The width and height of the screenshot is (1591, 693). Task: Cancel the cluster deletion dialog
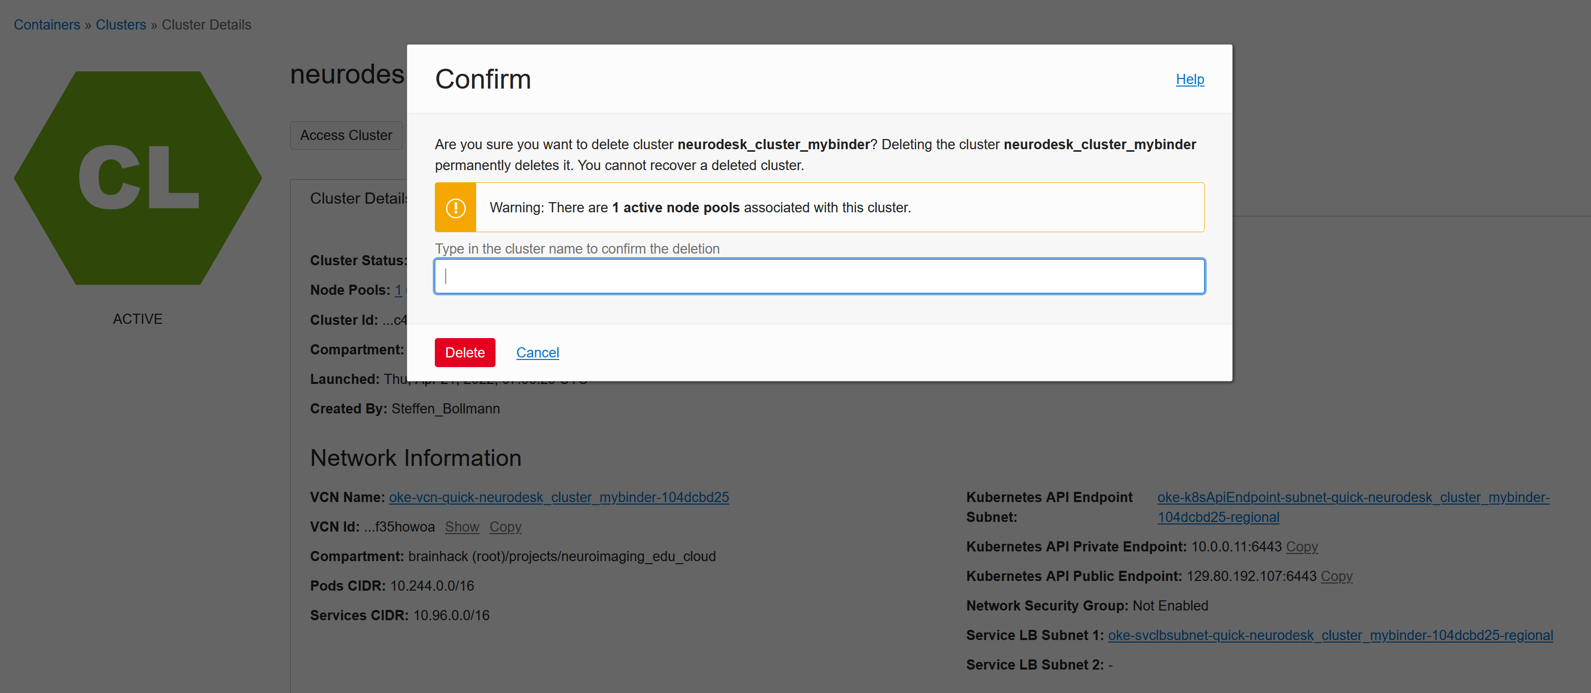537,352
